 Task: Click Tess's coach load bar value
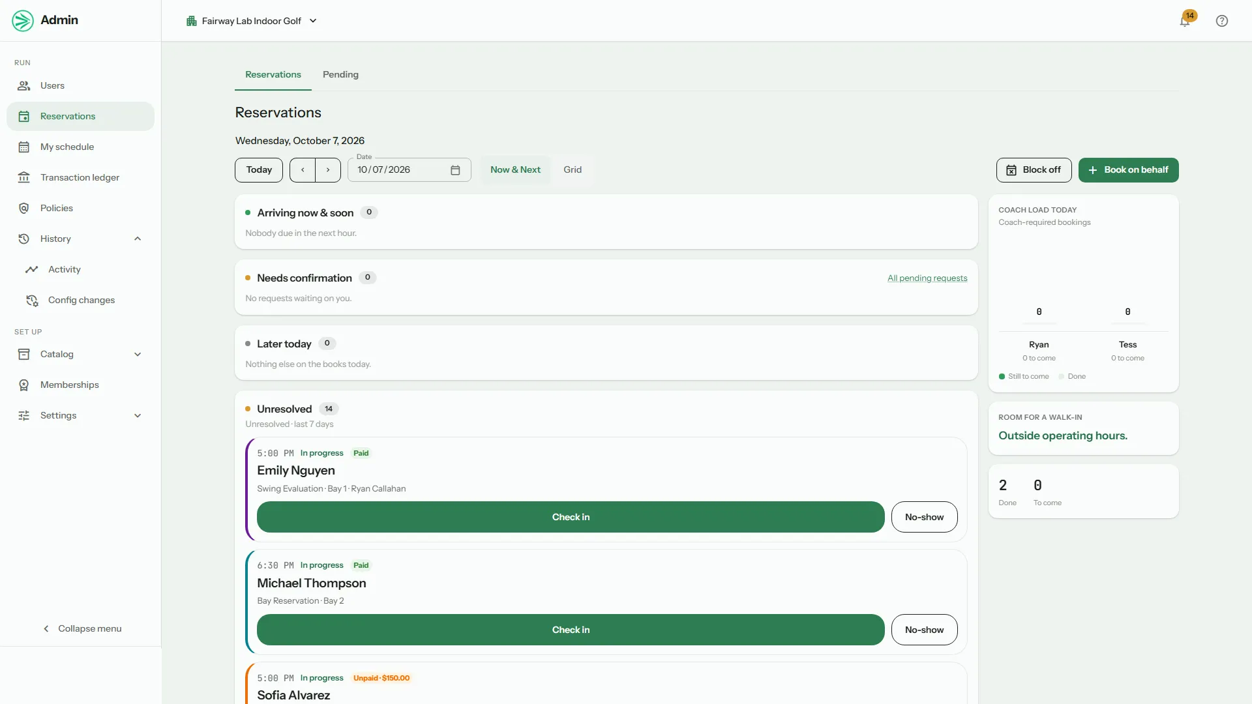click(1127, 312)
